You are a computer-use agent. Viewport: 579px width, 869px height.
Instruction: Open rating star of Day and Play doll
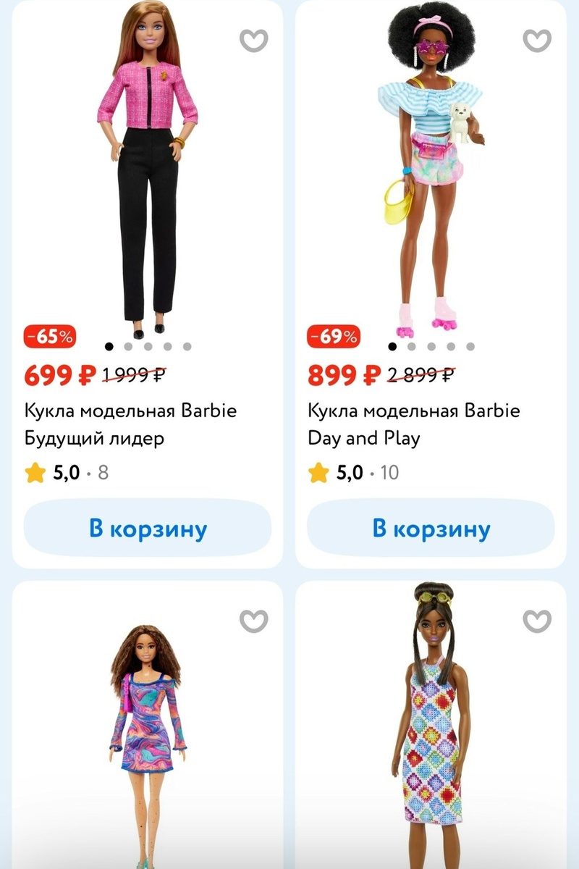(x=318, y=473)
